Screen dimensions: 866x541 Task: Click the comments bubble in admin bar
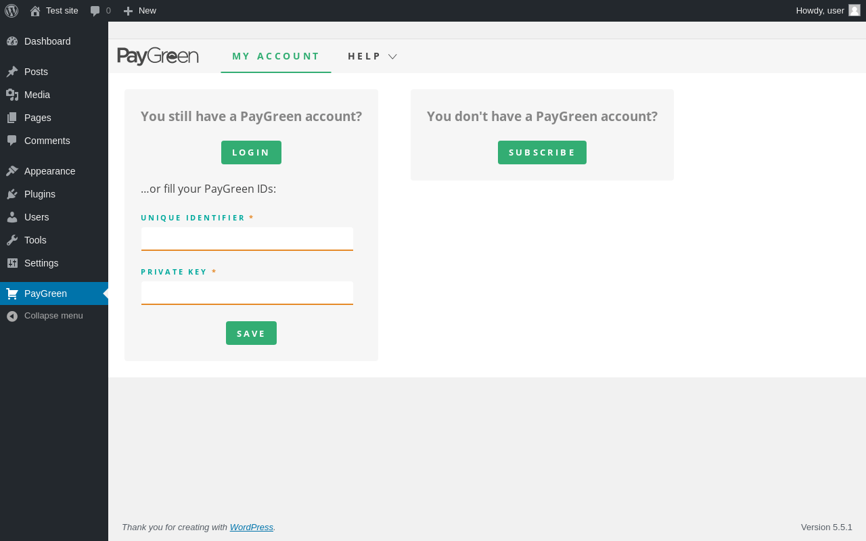tap(95, 11)
